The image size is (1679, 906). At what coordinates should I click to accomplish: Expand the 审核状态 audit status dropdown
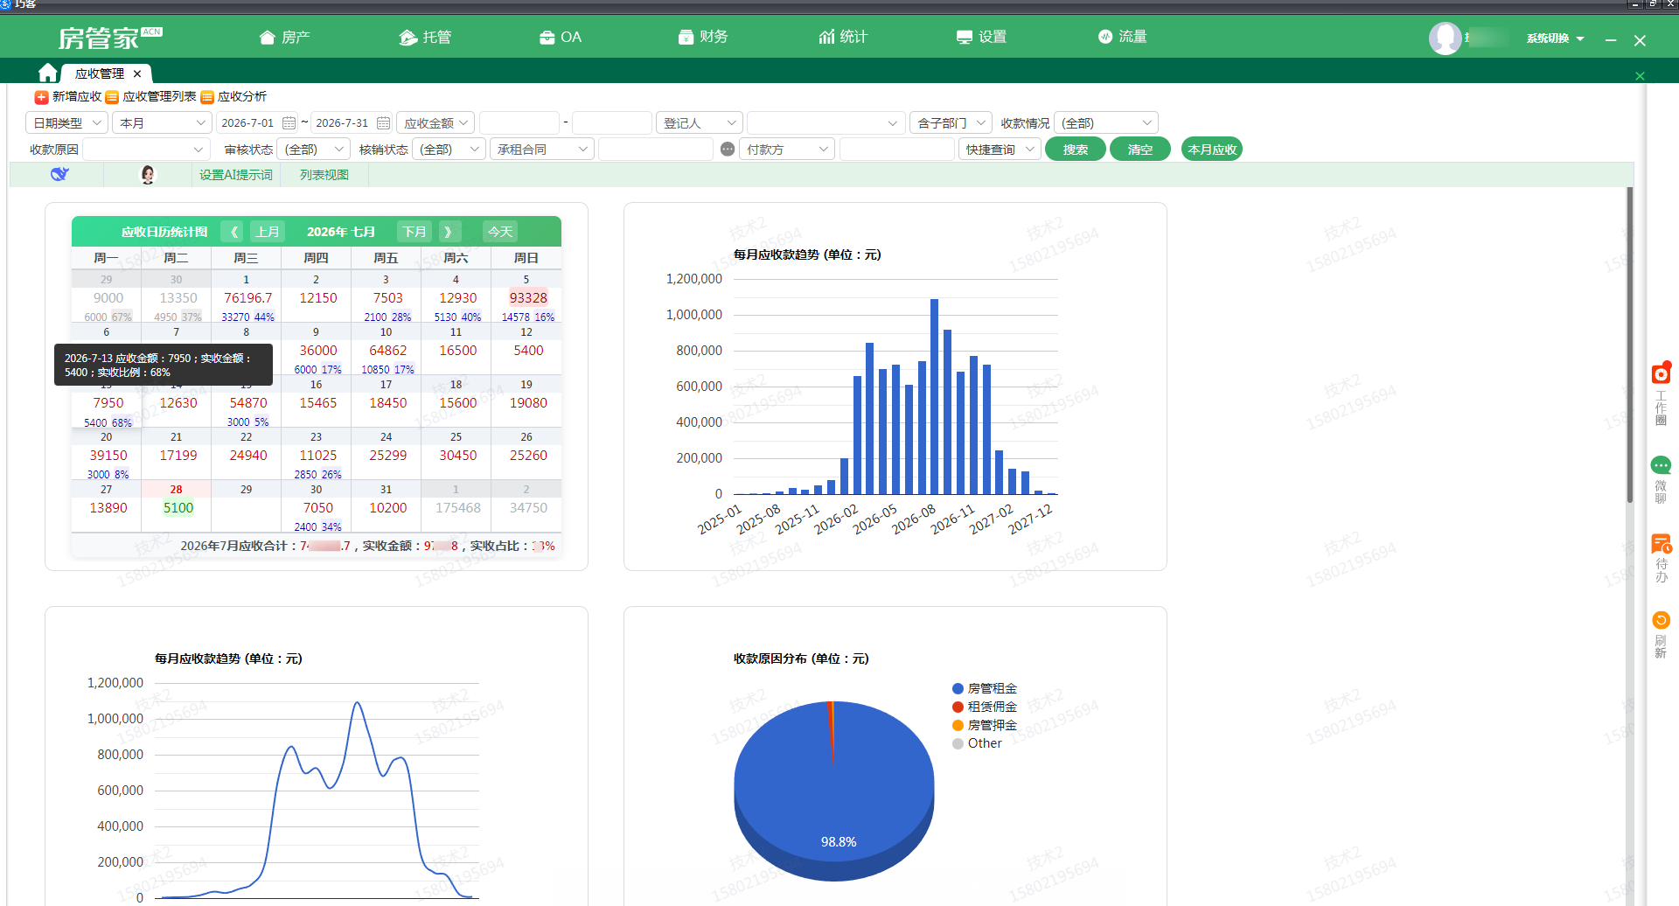313,150
